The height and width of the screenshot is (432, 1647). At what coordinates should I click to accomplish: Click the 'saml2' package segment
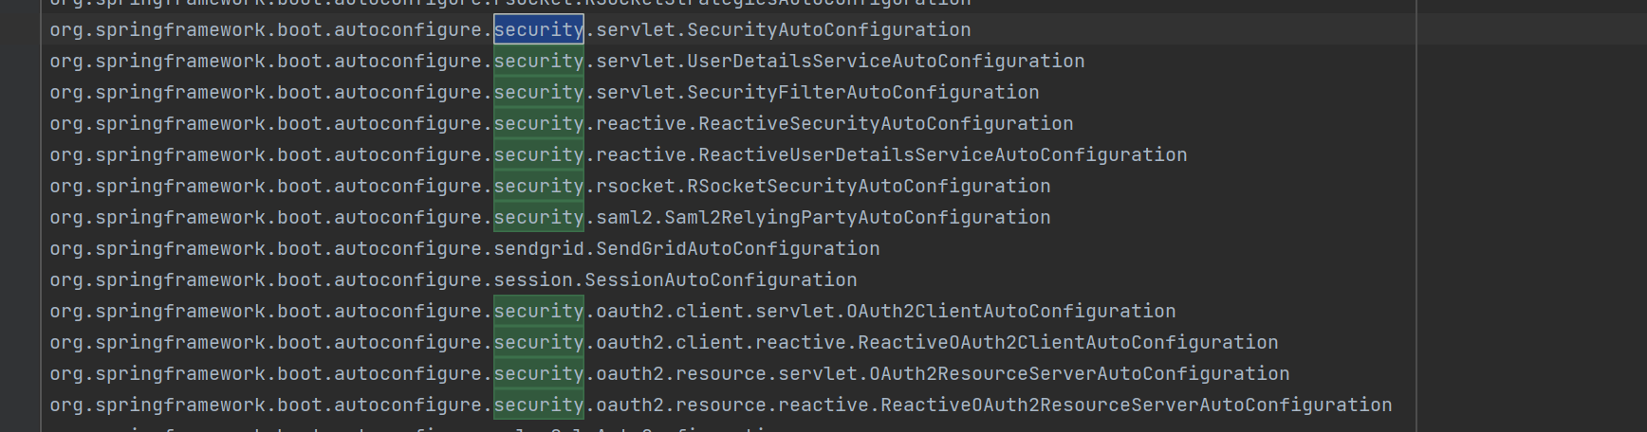[x=624, y=218]
